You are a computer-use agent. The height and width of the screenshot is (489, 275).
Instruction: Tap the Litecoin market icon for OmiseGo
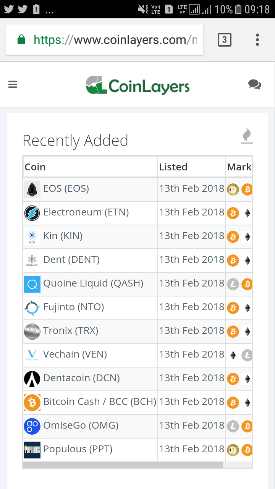pos(233,426)
